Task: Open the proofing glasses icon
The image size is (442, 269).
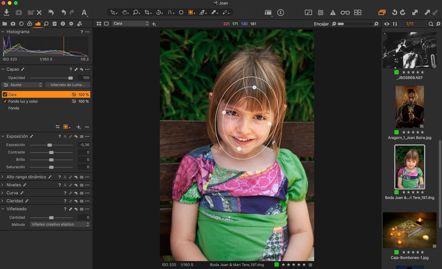Action: pos(345,13)
